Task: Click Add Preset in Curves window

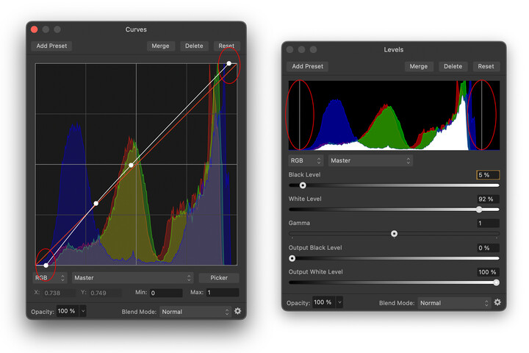Action: tap(51, 46)
